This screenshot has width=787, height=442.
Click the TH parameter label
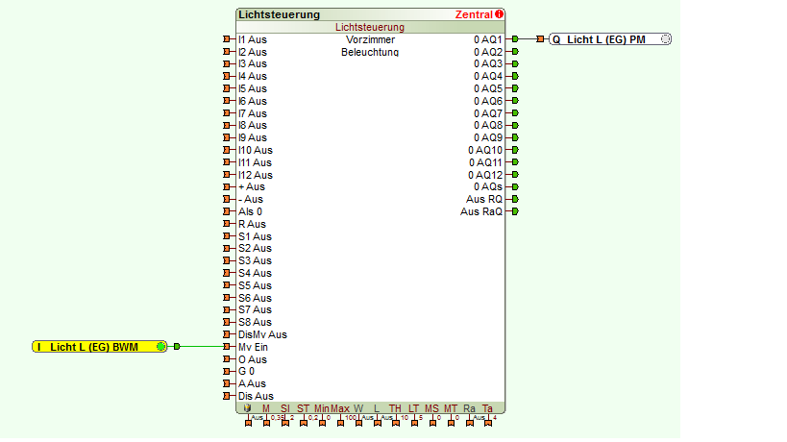[x=394, y=408]
